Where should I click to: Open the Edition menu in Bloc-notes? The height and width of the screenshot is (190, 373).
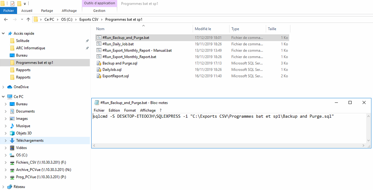114,110
